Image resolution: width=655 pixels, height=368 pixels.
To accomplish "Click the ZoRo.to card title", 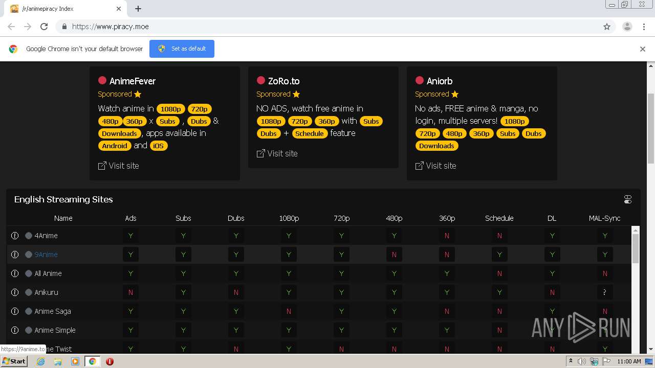I will (283, 81).
